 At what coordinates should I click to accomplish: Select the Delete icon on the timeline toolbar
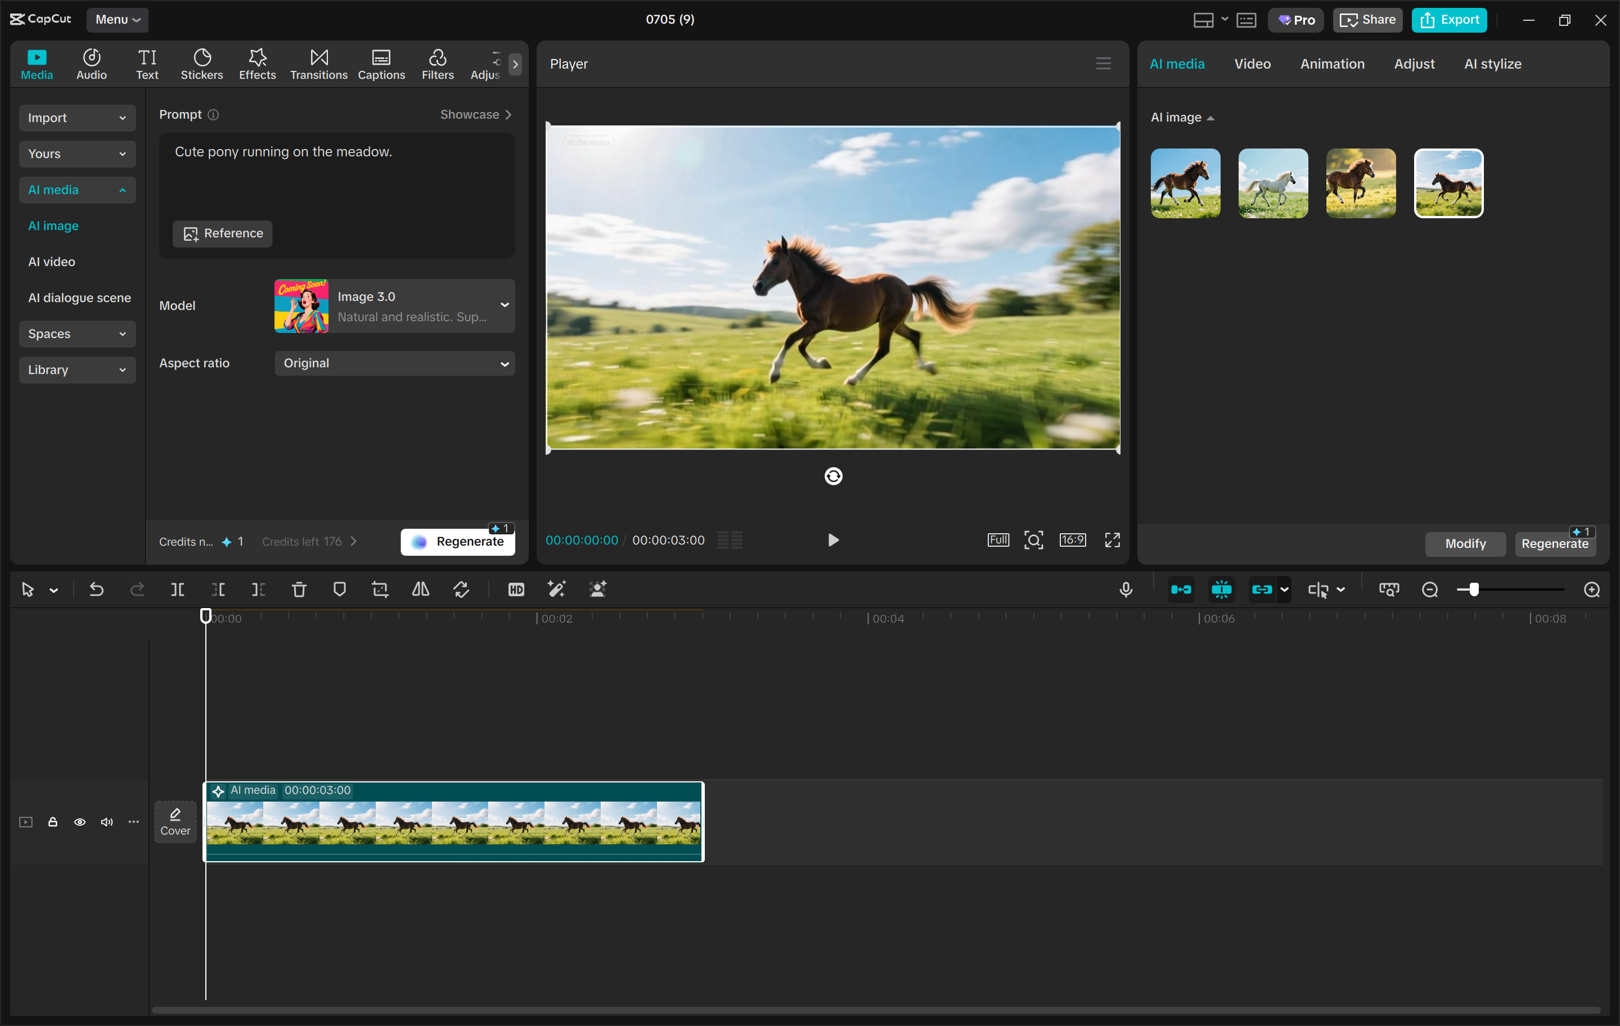299,589
